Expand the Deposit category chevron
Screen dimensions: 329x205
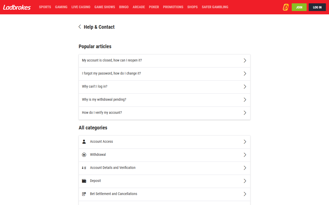click(x=245, y=181)
